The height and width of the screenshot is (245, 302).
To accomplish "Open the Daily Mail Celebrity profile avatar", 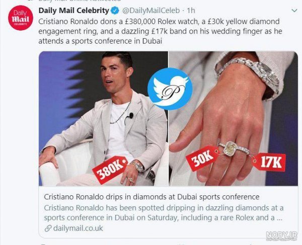I will click(x=21, y=18).
